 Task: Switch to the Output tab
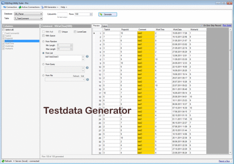click(104, 26)
